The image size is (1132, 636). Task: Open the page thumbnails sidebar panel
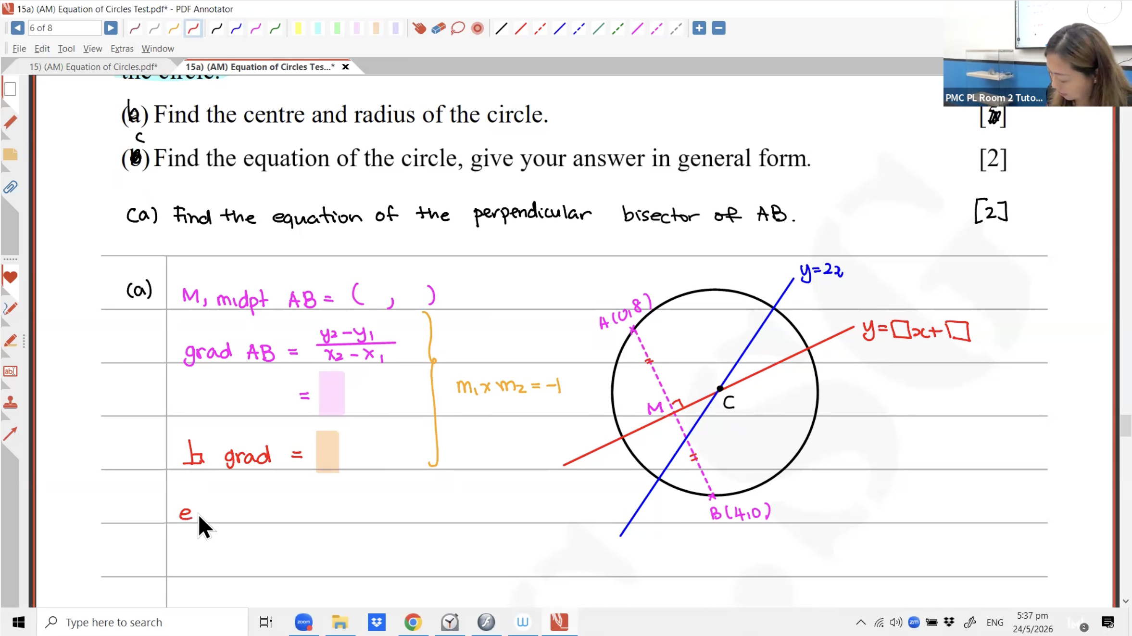10,89
